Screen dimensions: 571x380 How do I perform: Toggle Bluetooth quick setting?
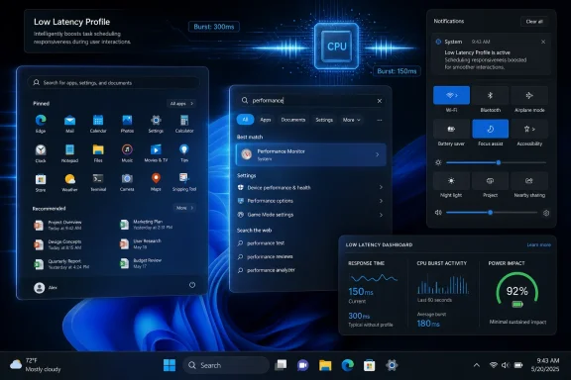point(490,95)
